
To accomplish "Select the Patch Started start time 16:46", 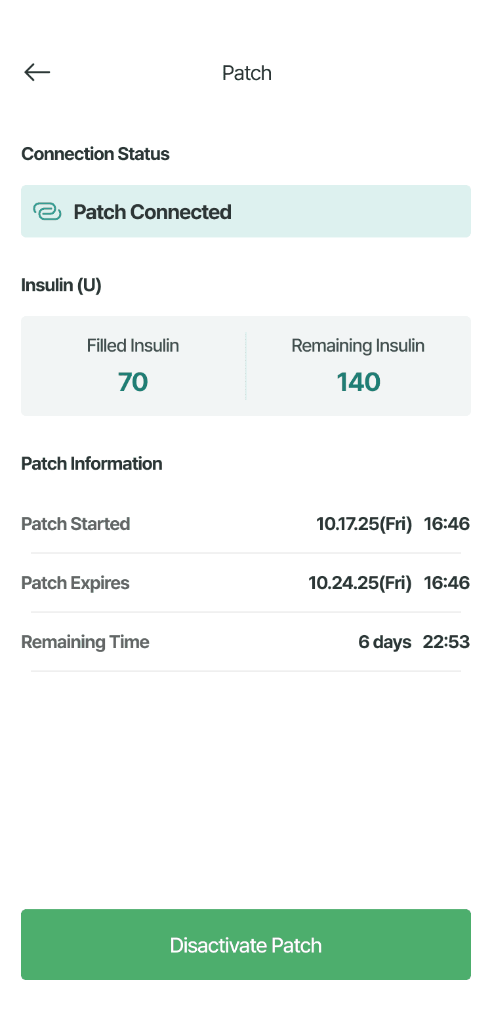I will [x=447, y=523].
